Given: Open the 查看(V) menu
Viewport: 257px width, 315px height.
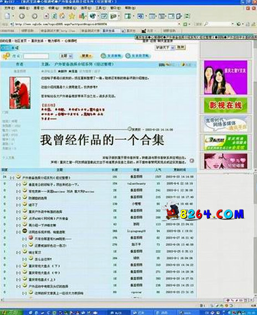Looking at the screenshot, I should 39,8.
